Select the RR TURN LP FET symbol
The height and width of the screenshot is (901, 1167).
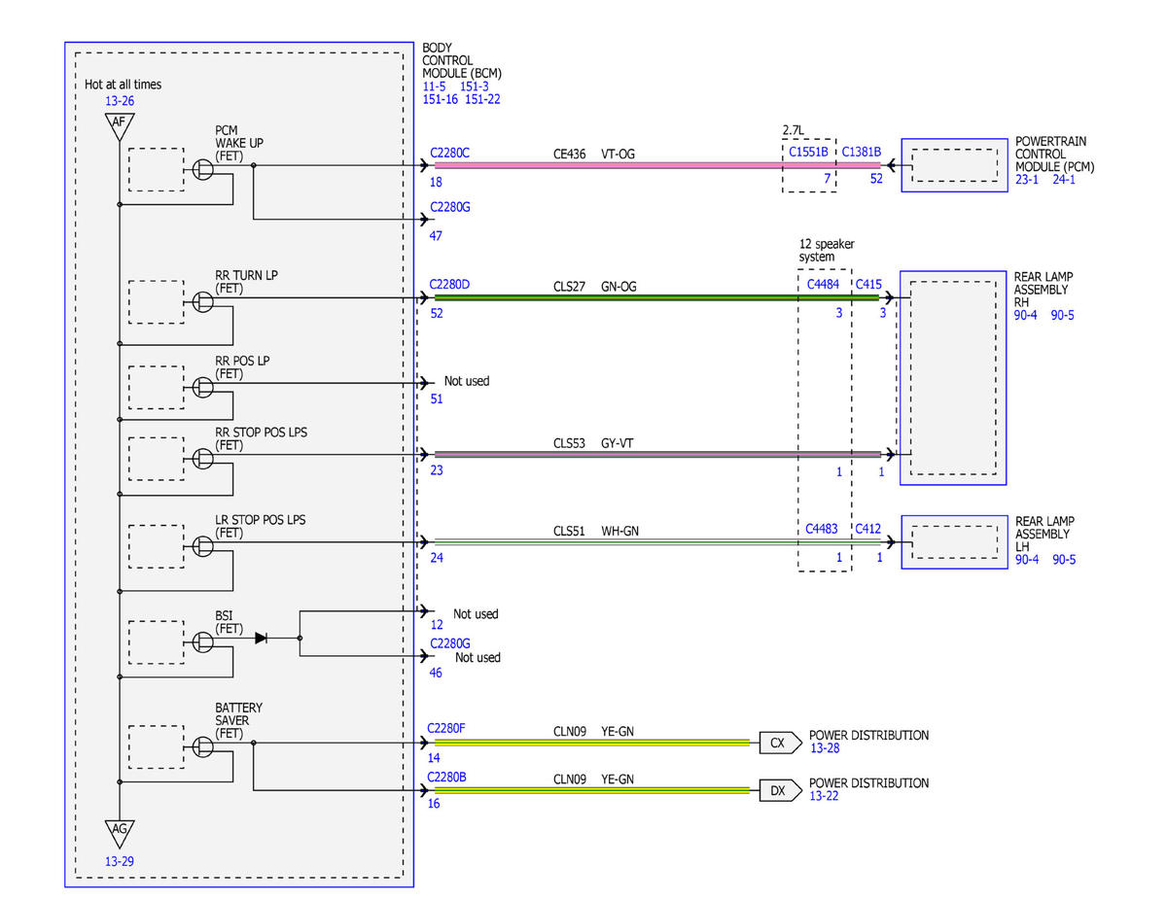pos(202,302)
